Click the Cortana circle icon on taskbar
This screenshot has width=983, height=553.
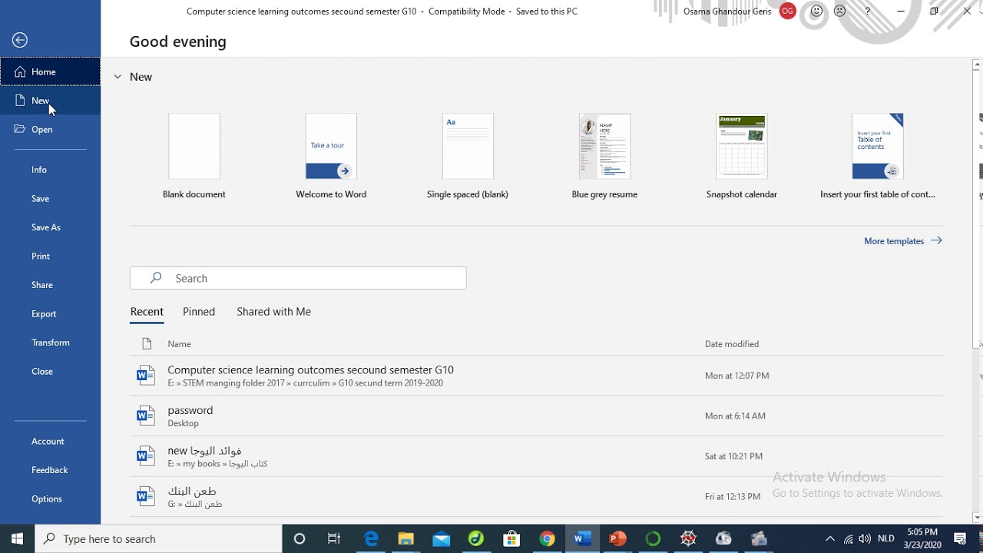point(300,538)
